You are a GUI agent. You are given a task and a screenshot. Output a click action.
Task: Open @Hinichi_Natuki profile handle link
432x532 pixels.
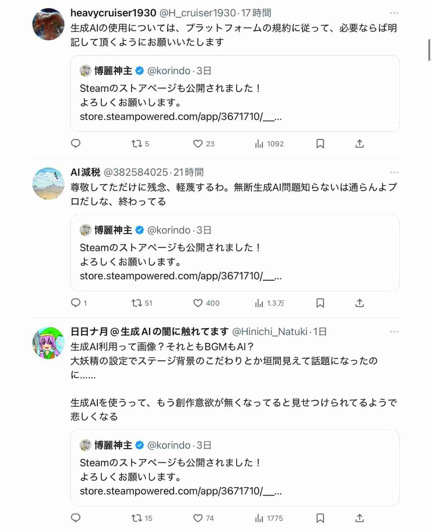pyautogui.click(x=270, y=331)
